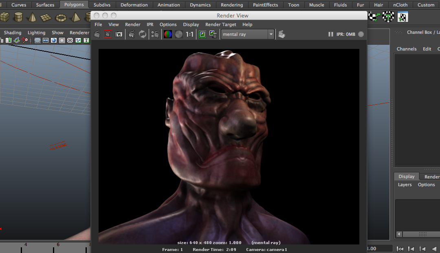Click the Remove image trash icon

[213, 34]
